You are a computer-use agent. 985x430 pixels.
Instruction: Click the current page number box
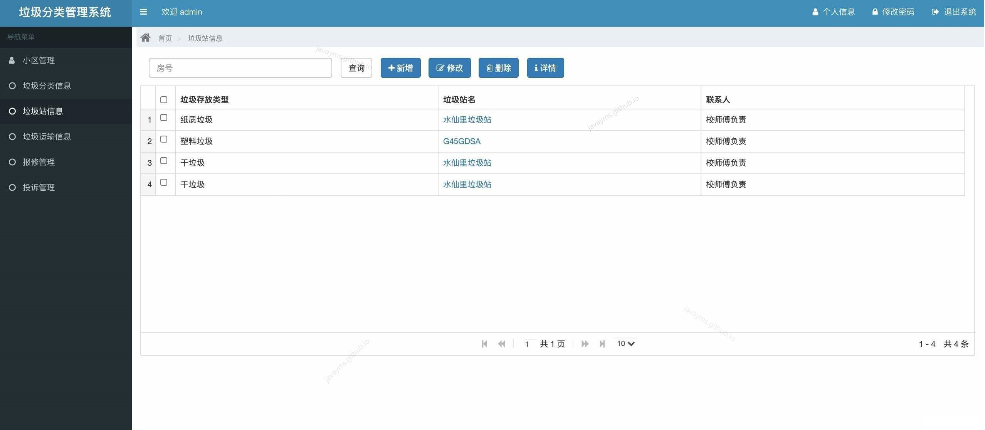pos(527,344)
